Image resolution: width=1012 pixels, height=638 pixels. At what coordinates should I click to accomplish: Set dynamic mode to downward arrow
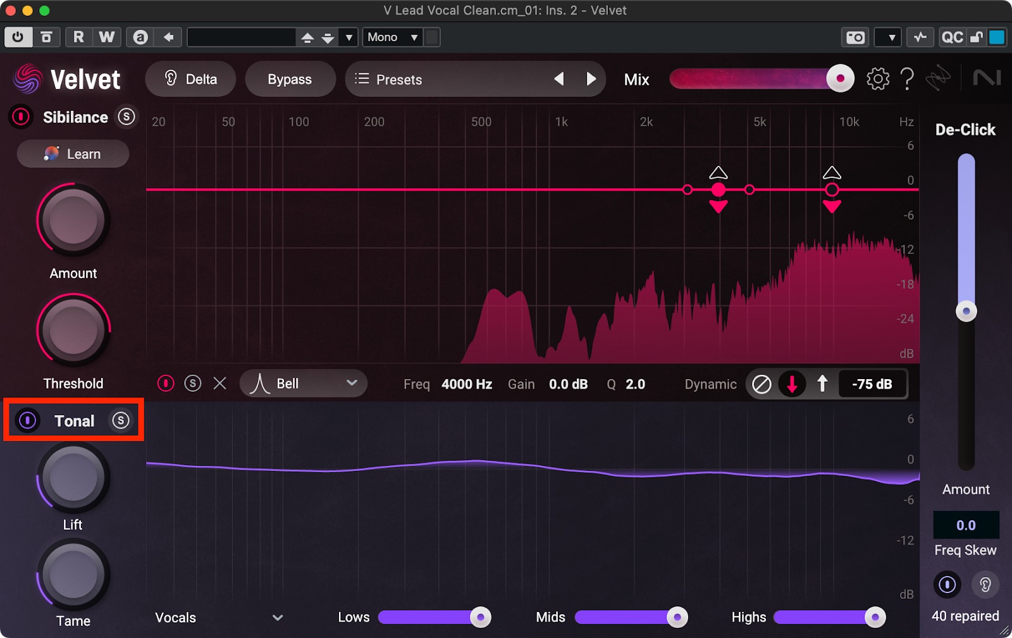[x=791, y=384]
